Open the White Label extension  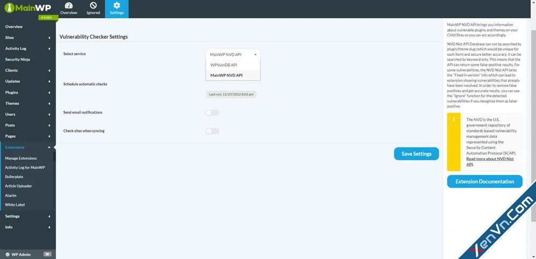tap(14, 205)
